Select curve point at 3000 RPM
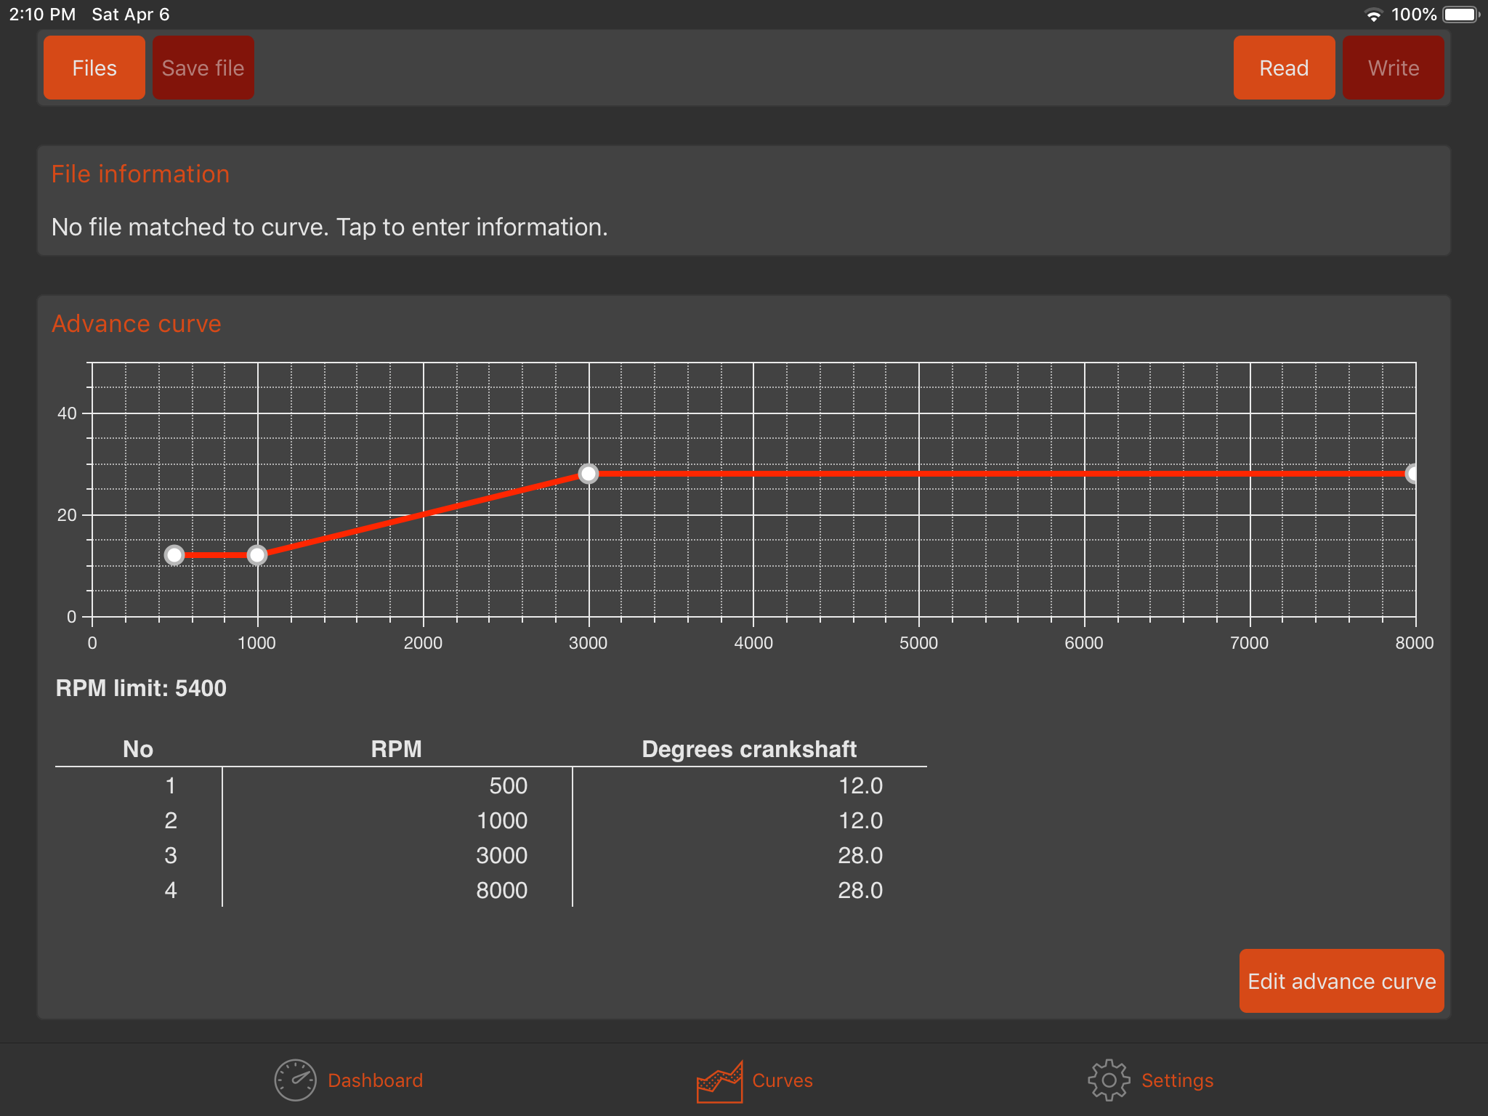The image size is (1488, 1116). tap(589, 474)
